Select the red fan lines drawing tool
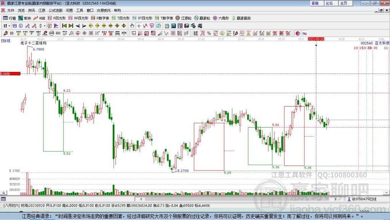Screen dimensions: 390x220 click(140, 33)
